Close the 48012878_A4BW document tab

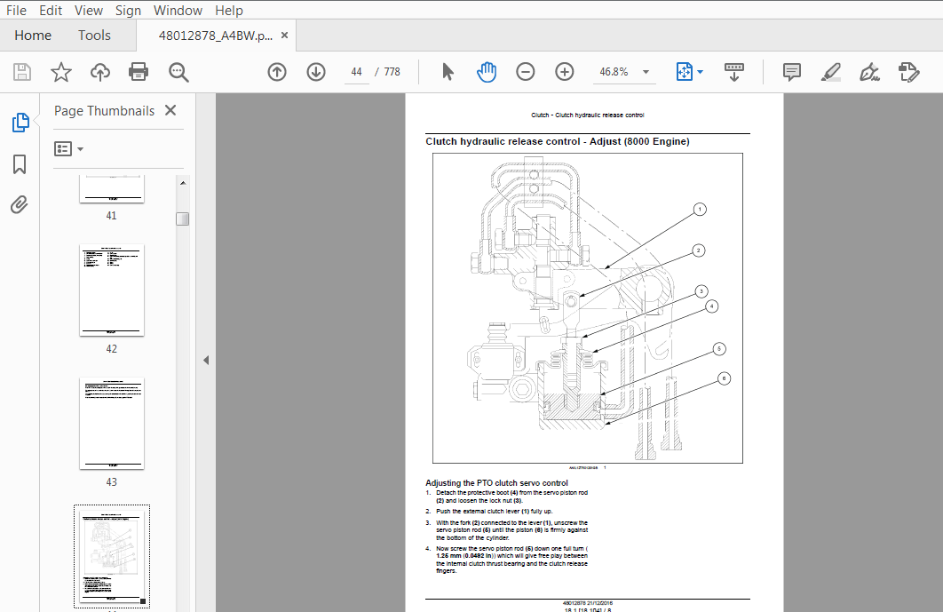tap(284, 36)
